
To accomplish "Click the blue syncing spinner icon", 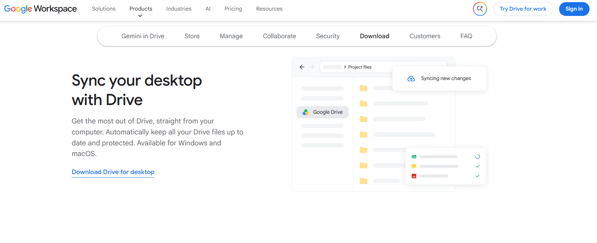I will coord(478,157).
